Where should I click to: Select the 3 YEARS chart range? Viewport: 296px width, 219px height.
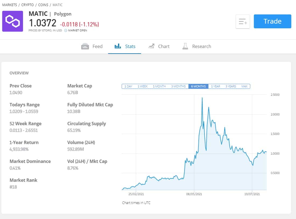click(231, 86)
